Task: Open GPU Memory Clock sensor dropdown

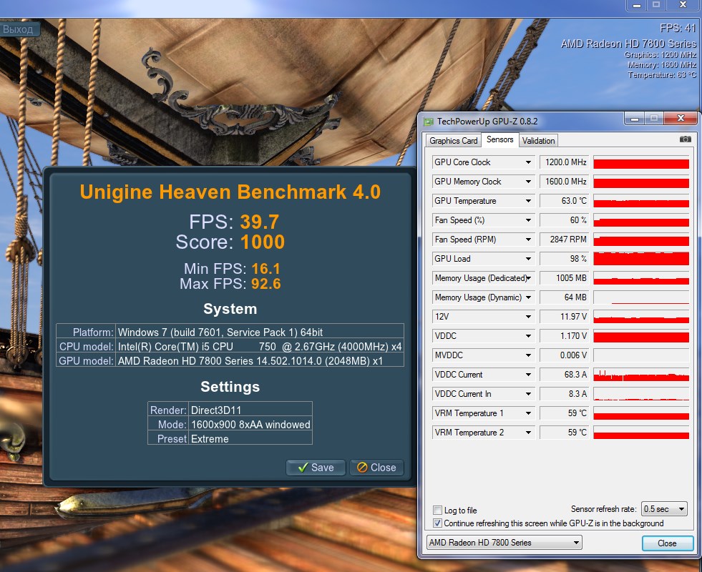Action: pos(528,182)
